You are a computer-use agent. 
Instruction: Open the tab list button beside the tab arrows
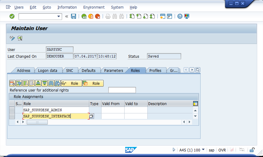coord(198,70)
